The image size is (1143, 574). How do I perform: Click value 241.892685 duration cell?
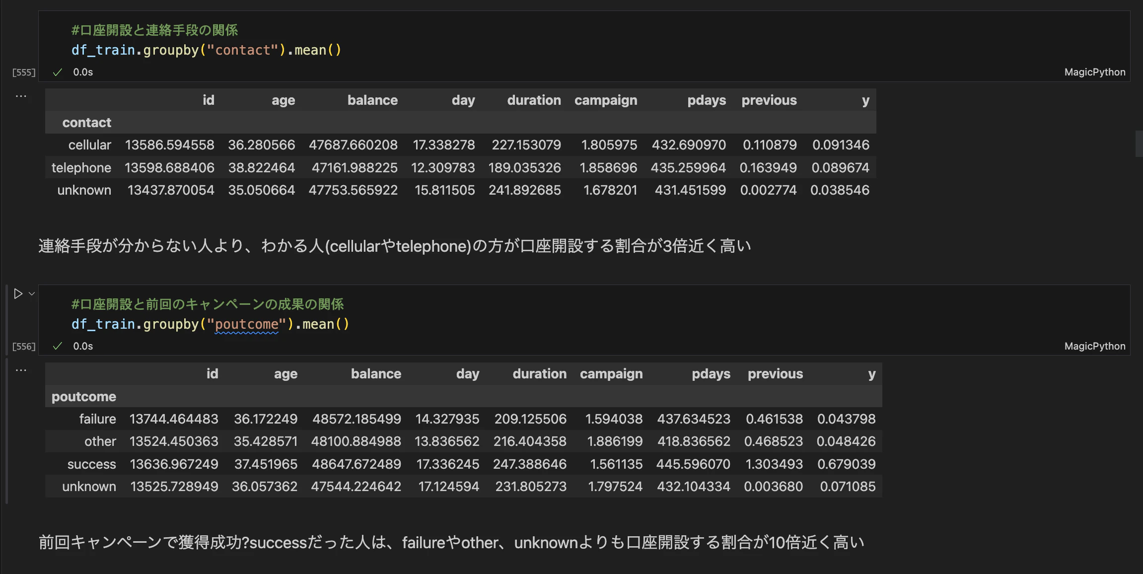(524, 190)
